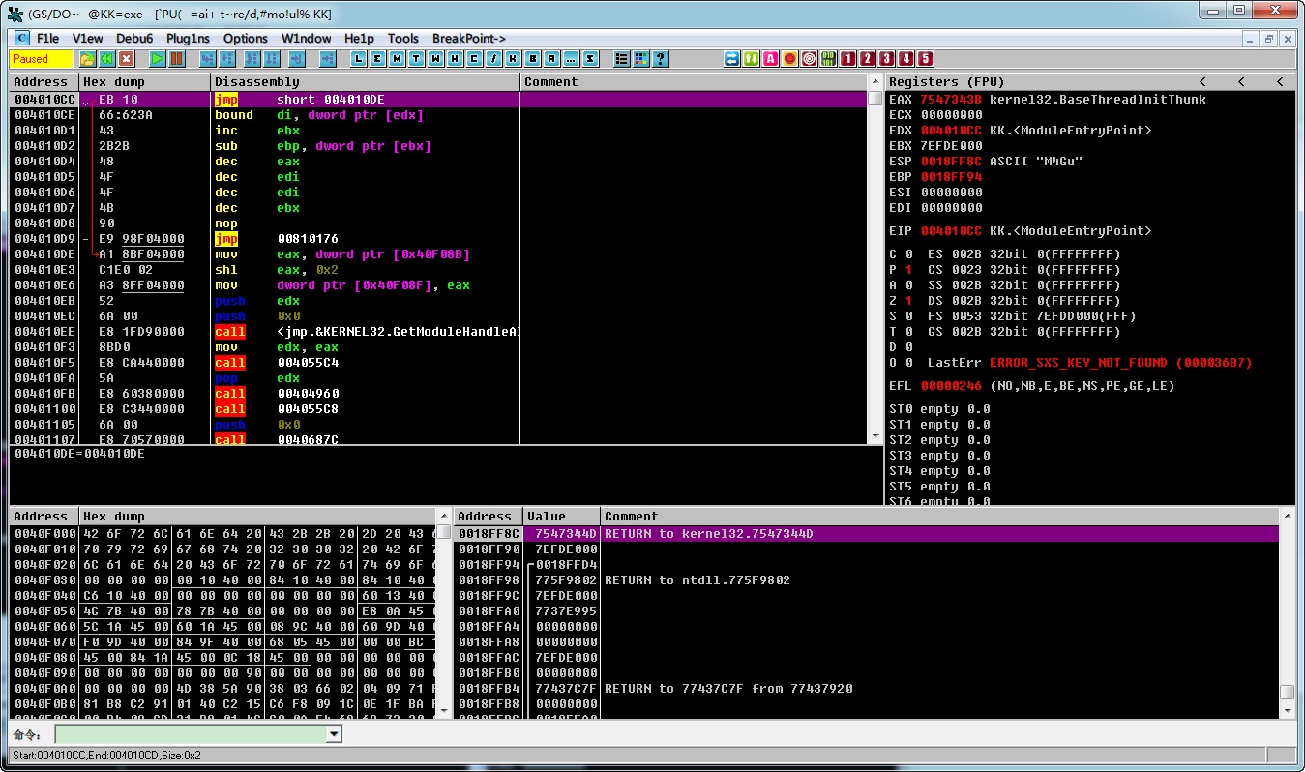Open the Plugins menu
1305x772 pixels.
click(x=188, y=39)
